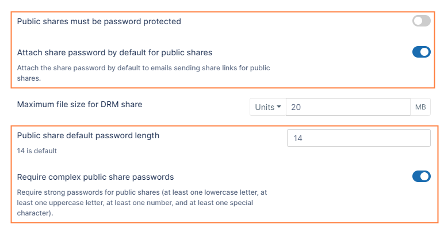Enable 'Public shares must be password protected' toggle

pos(421,21)
